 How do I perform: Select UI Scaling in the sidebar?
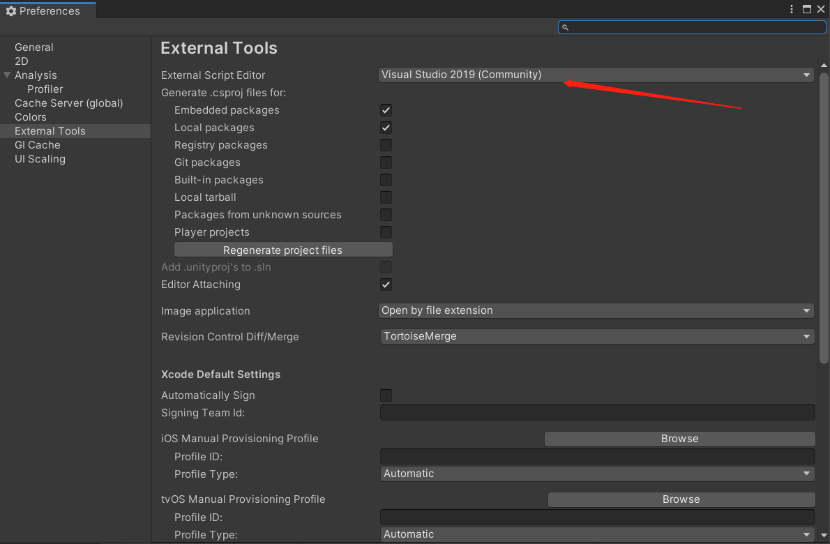click(x=40, y=158)
